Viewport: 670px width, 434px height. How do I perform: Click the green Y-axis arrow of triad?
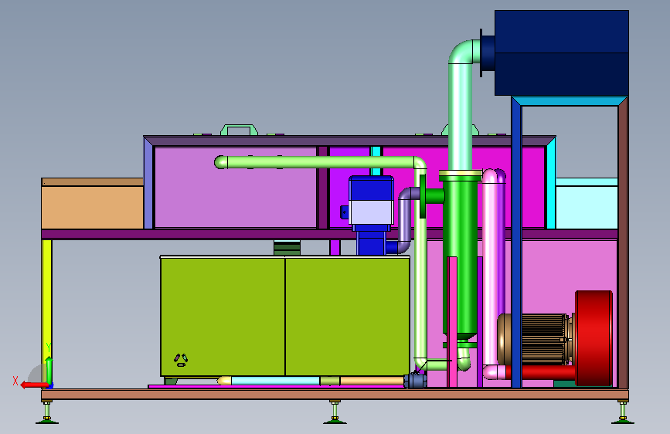point(49,371)
